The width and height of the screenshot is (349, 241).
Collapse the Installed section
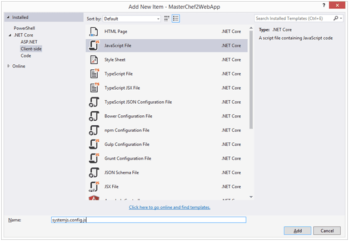[x=8, y=17]
